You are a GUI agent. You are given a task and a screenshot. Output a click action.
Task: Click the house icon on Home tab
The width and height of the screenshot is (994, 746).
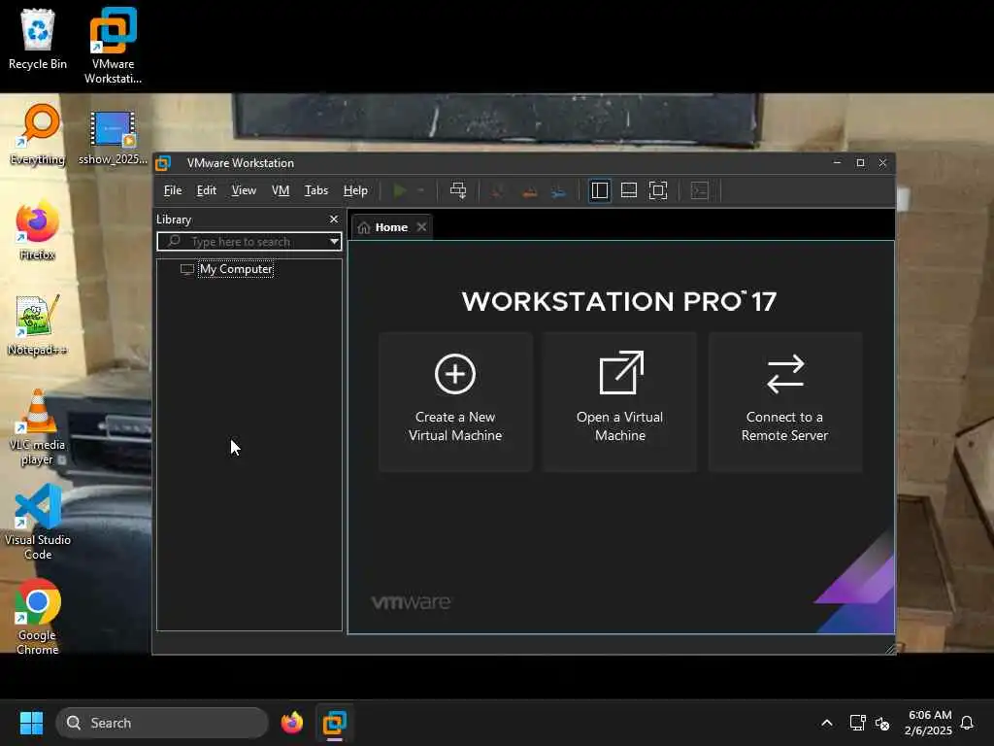coord(364,227)
